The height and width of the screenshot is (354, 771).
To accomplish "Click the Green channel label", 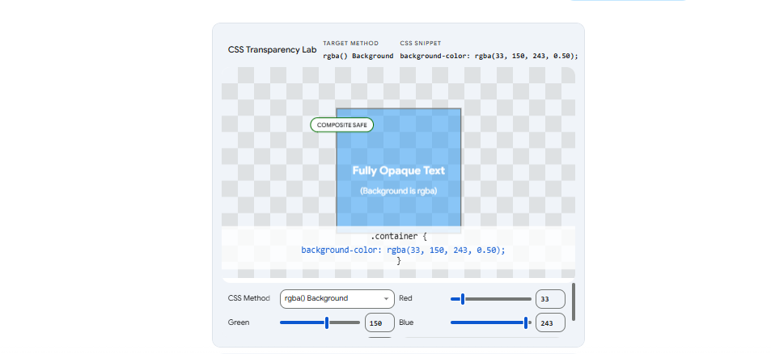I will point(239,322).
